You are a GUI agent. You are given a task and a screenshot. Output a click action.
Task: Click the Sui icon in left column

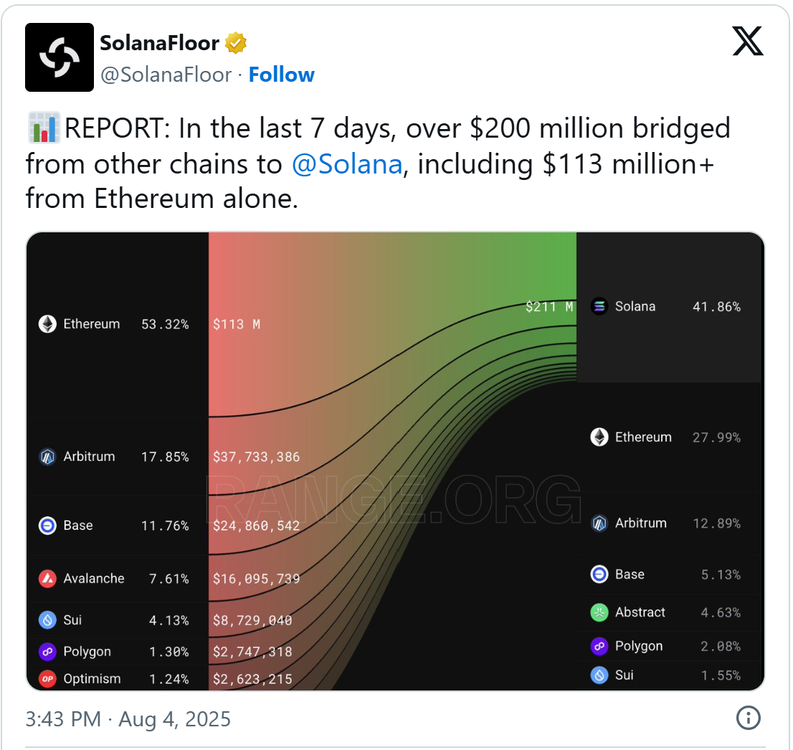coord(47,620)
